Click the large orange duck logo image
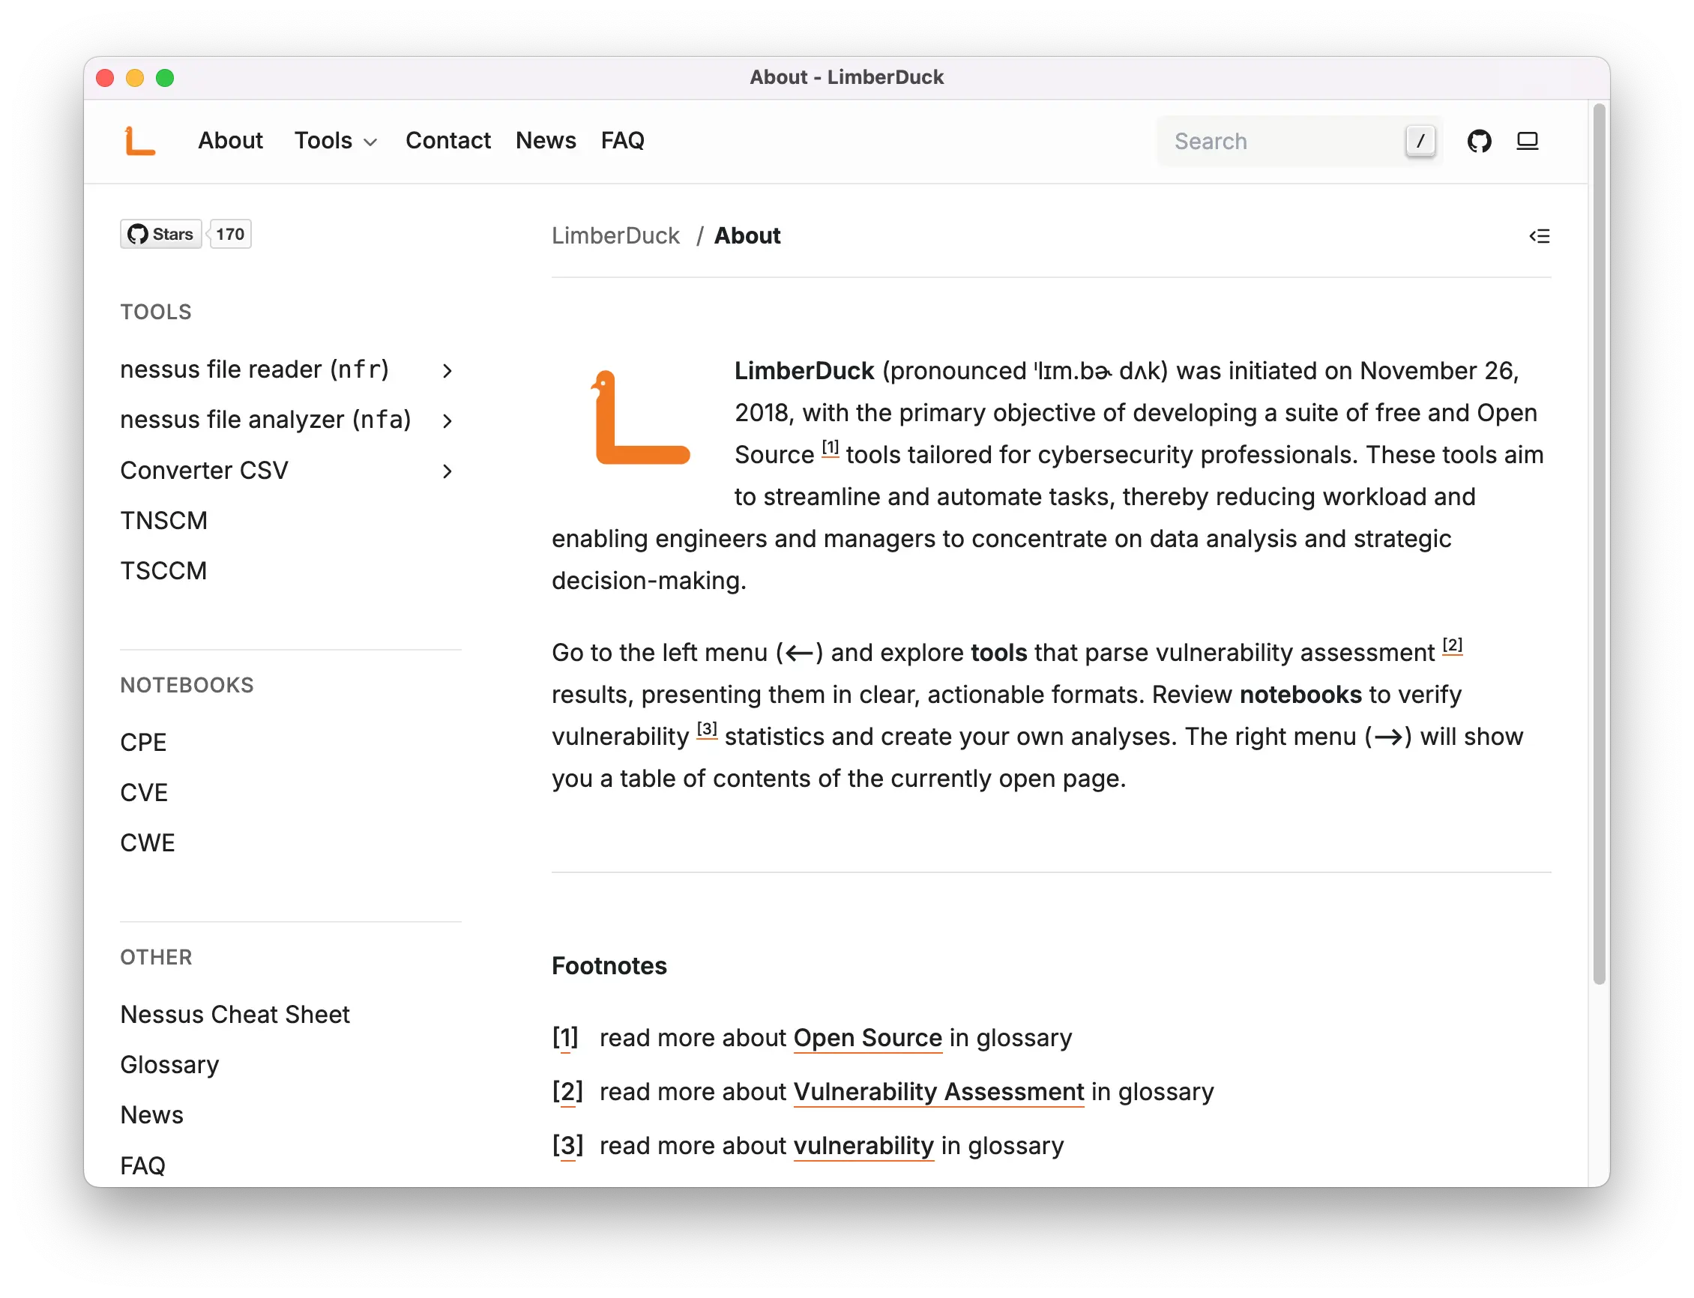 [642, 417]
